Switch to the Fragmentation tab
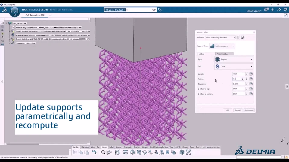 (224, 54)
